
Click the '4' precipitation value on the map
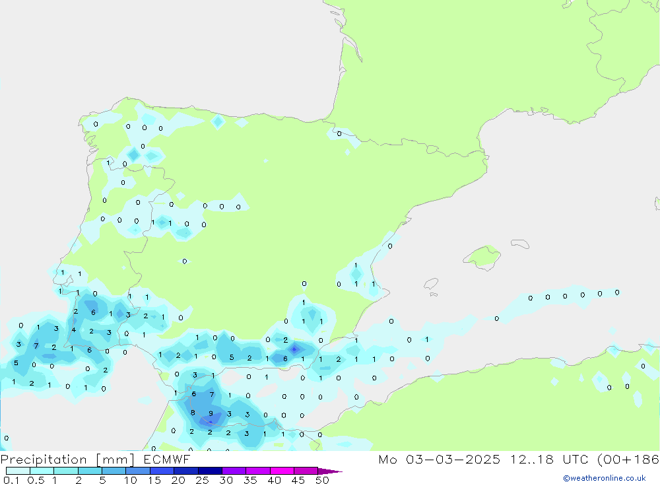(x=74, y=330)
